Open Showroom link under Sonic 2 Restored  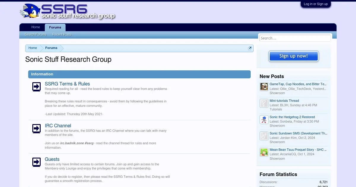277,126
